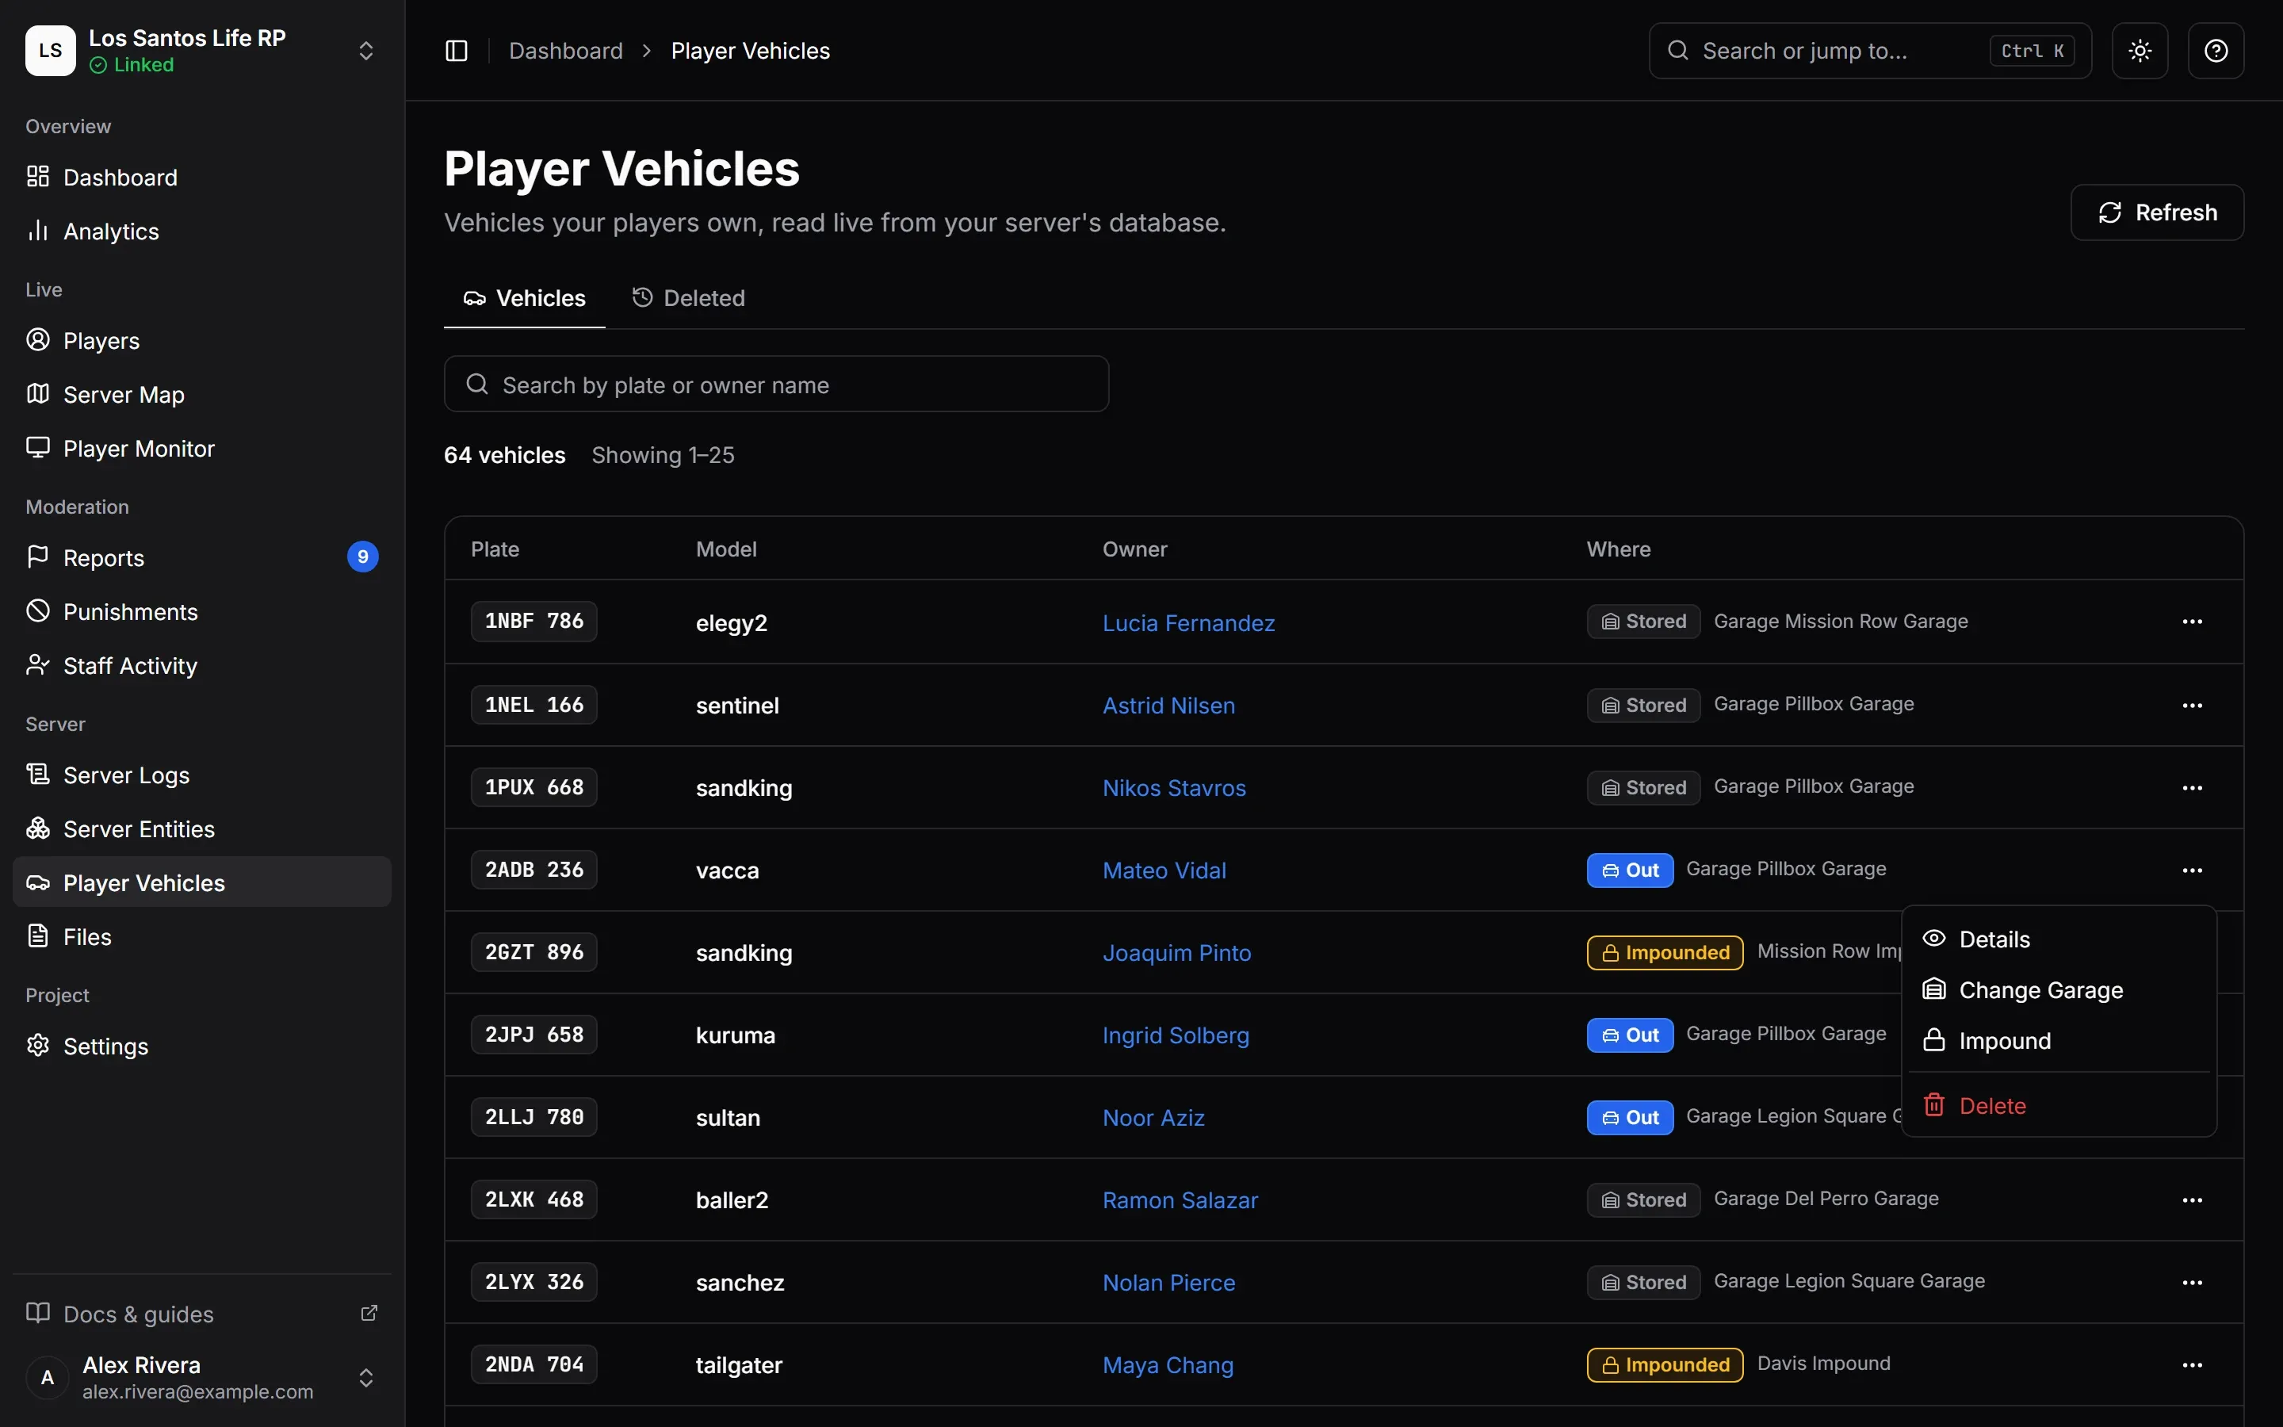Screen dimensions: 2283x1427
Task: Open owner Mateo Vidal profile
Action: (x=1164, y=870)
